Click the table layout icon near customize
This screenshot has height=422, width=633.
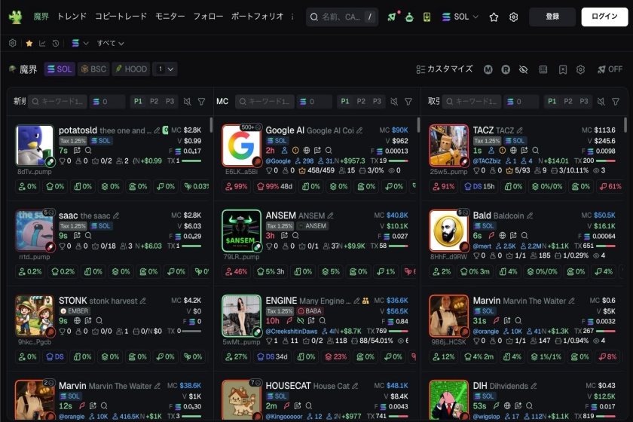pyautogui.click(x=543, y=69)
